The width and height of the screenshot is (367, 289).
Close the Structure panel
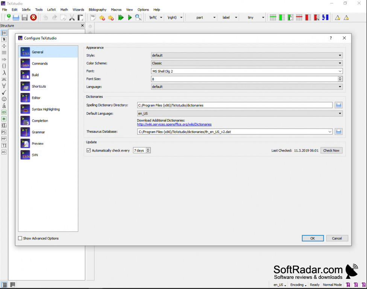point(82,26)
